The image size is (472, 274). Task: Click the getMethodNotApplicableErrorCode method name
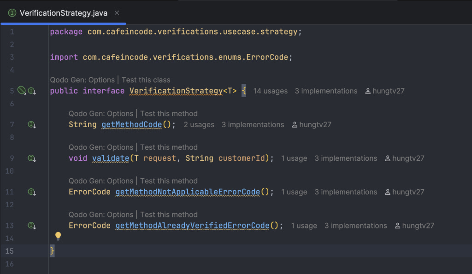[188, 192]
